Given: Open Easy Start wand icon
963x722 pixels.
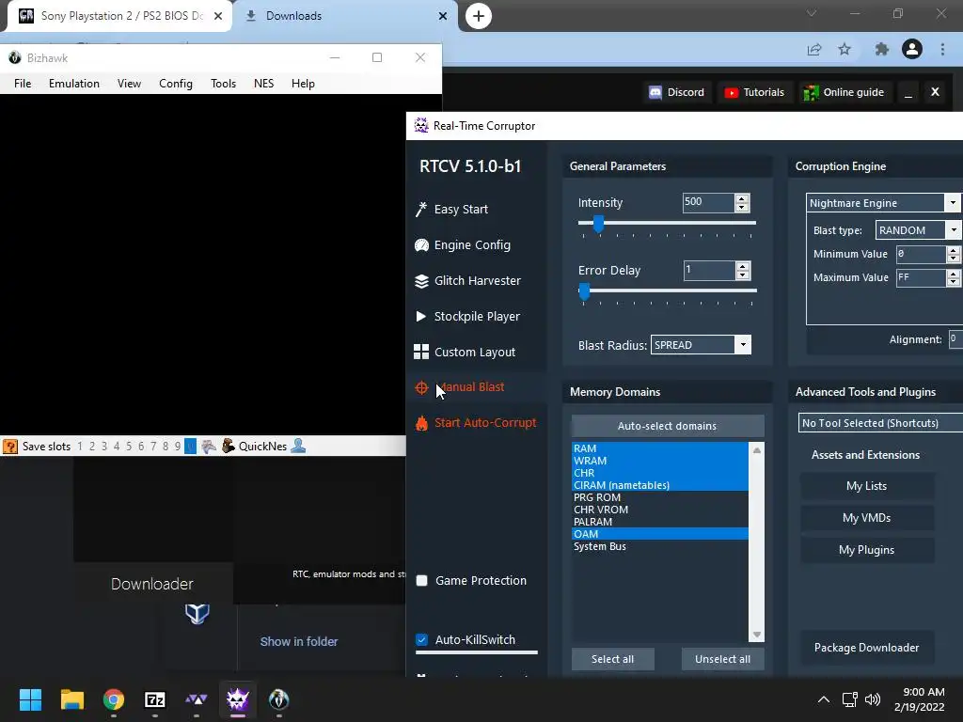Looking at the screenshot, I should 421,210.
